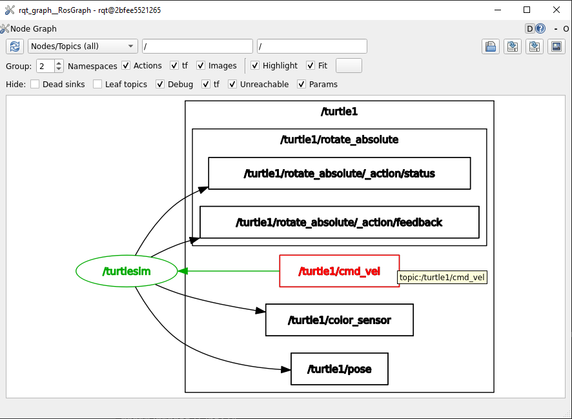This screenshot has width=572, height=419.
Task: Click the O close plugin button
Action: pyautogui.click(x=566, y=29)
